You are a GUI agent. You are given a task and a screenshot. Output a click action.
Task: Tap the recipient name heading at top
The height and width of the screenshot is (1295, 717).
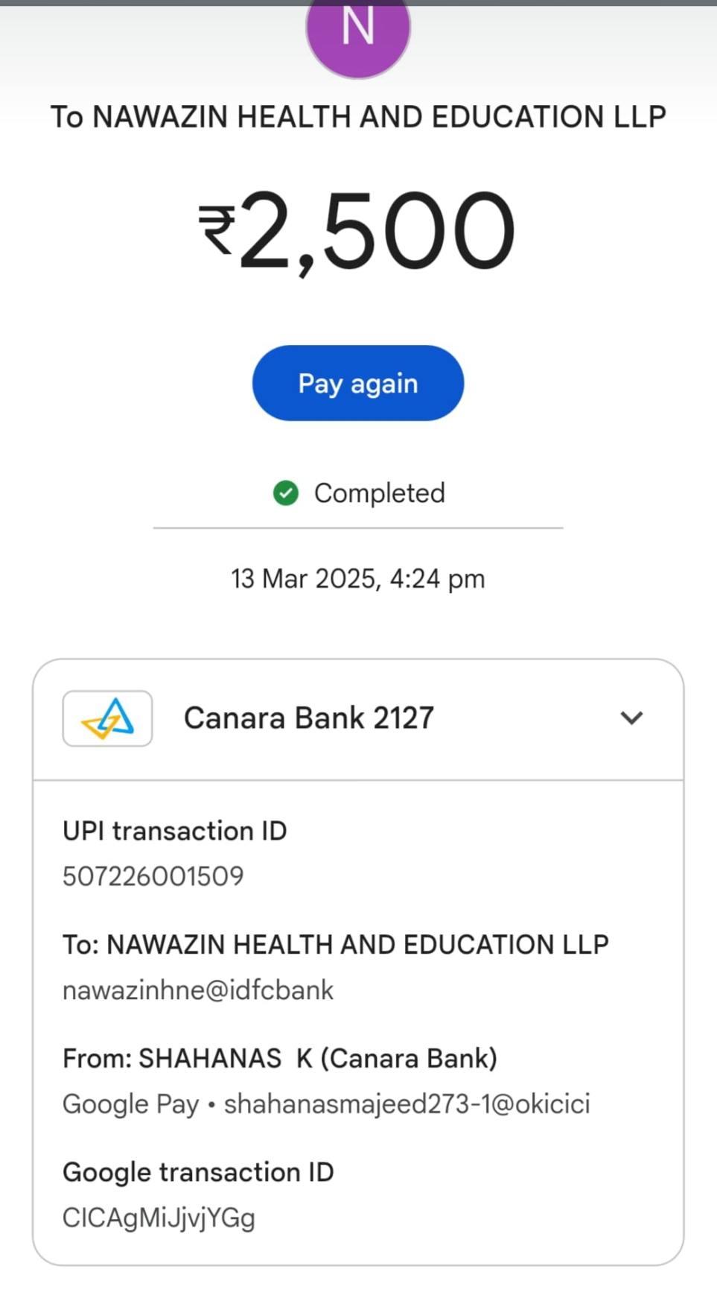358,117
